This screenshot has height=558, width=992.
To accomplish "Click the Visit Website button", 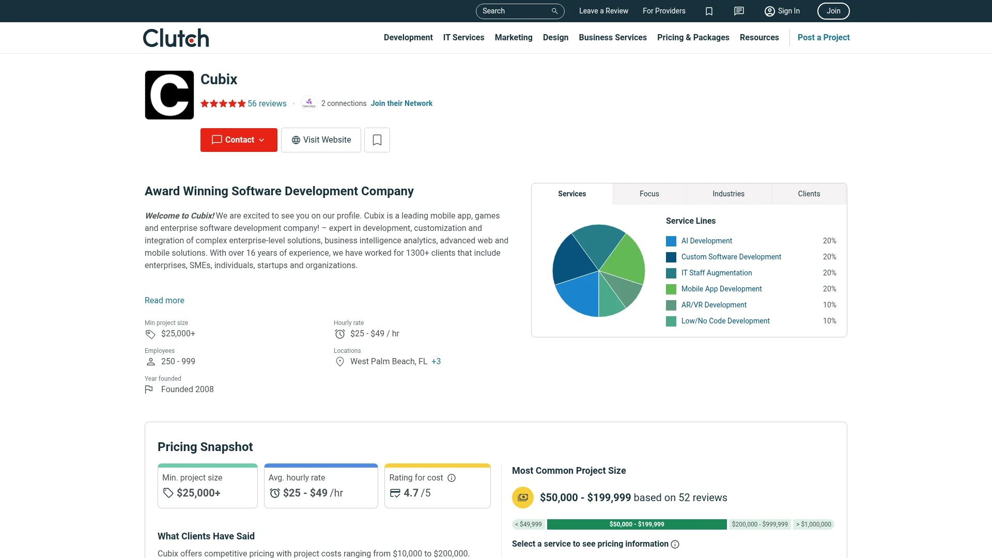I will pos(321,140).
